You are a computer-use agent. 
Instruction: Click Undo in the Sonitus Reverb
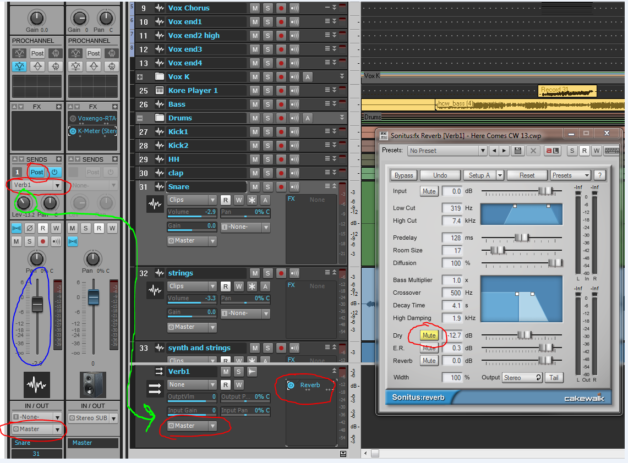coord(440,175)
